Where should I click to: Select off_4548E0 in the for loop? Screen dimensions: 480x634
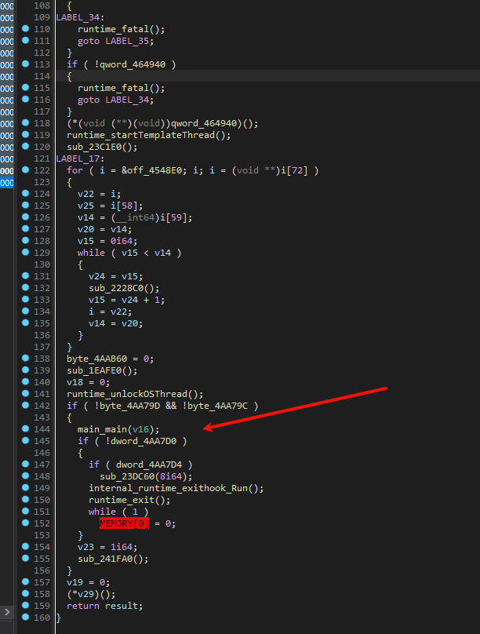pyautogui.click(x=156, y=170)
